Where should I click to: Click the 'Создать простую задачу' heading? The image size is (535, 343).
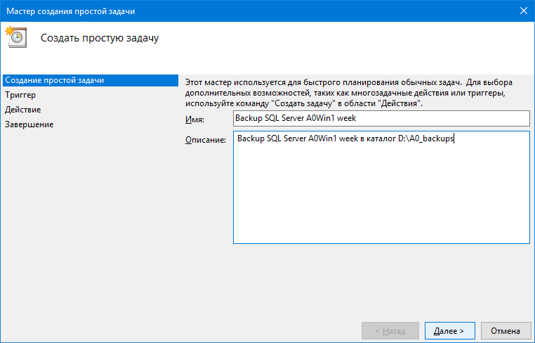[x=100, y=38]
